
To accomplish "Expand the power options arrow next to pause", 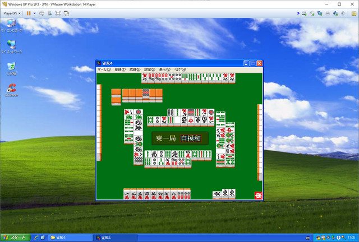I will coord(35,13).
